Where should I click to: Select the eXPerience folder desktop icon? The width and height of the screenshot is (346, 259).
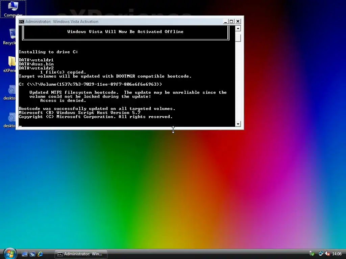pyautogui.click(x=9, y=64)
